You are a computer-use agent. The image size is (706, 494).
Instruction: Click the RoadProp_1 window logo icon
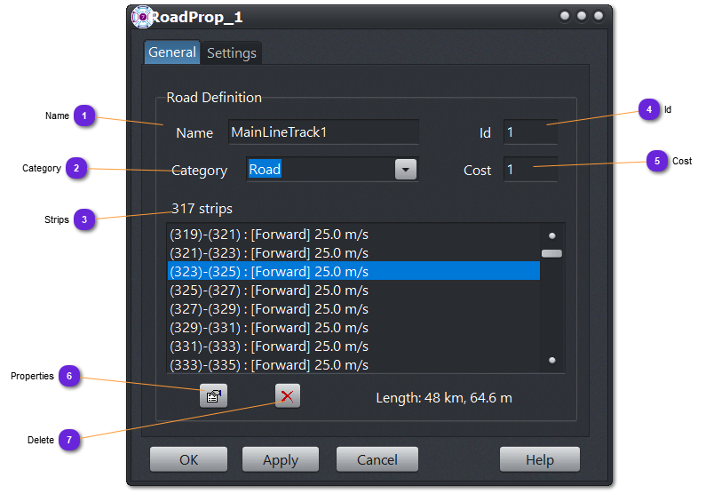[141, 17]
